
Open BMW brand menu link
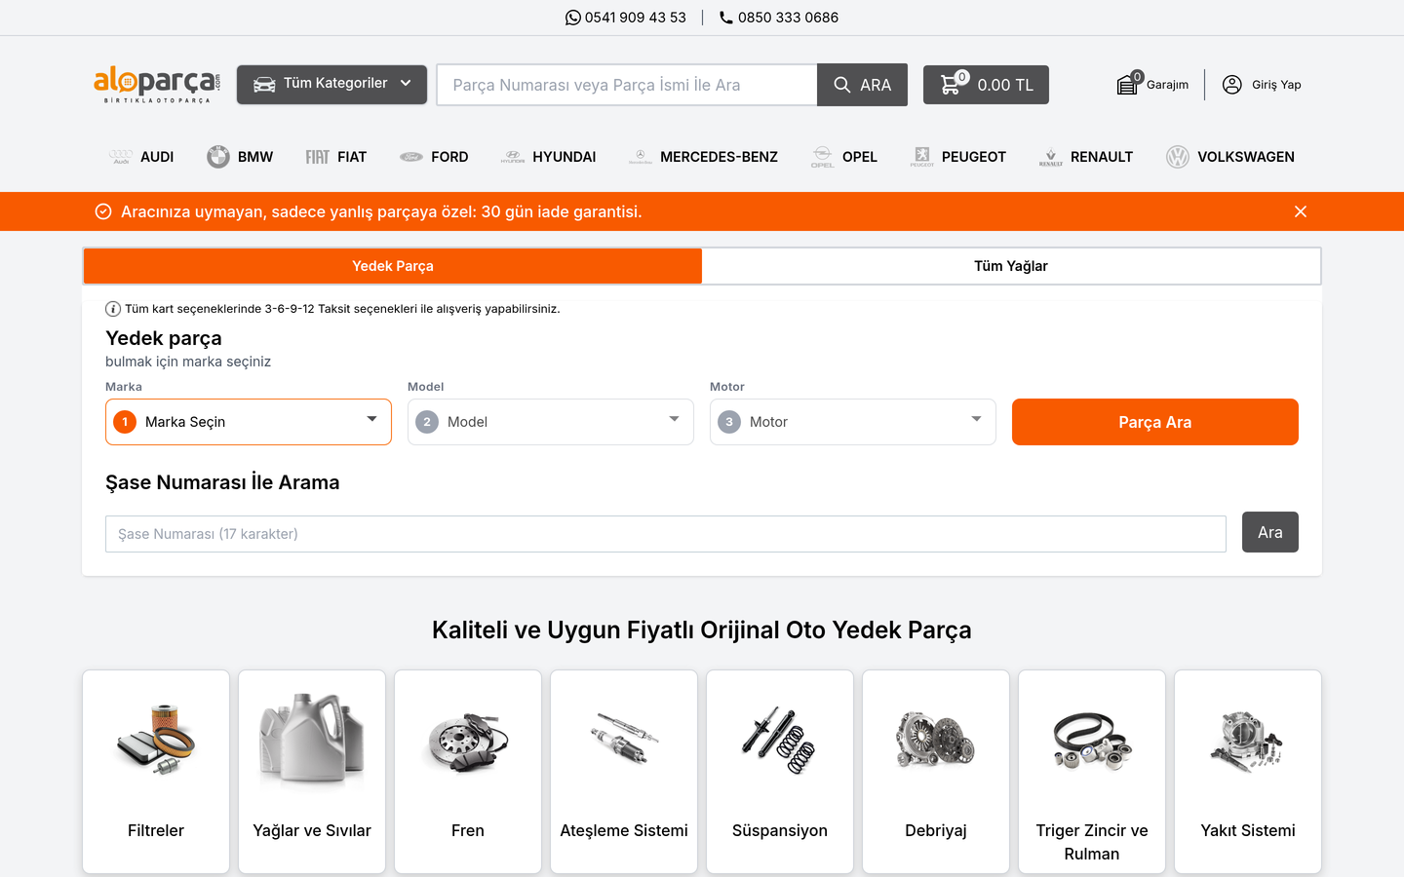(x=255, y=157)
